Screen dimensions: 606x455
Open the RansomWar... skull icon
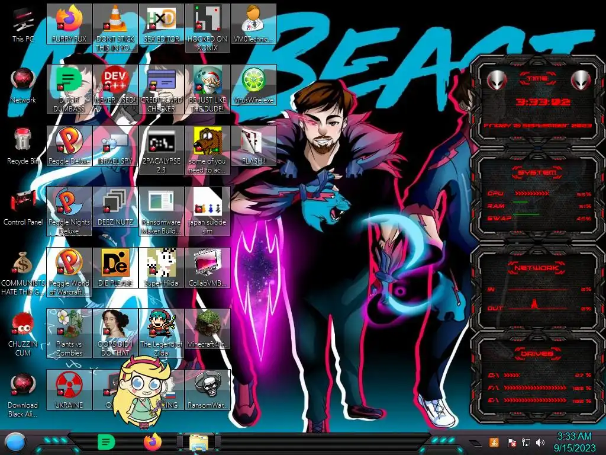click(208, 390)
